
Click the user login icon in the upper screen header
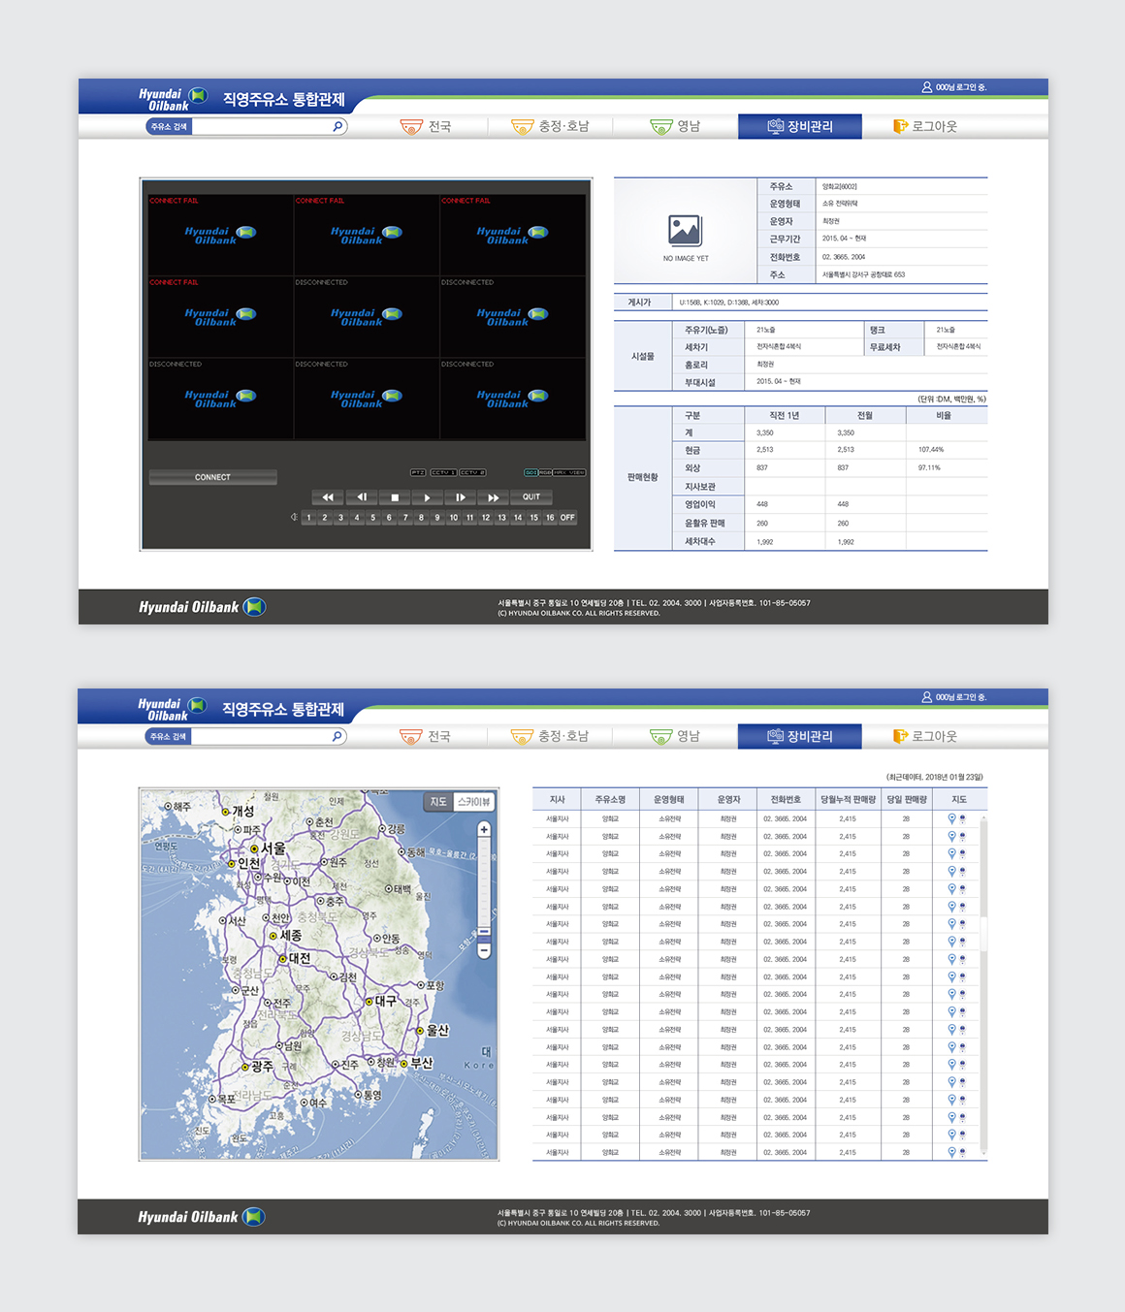927,87
